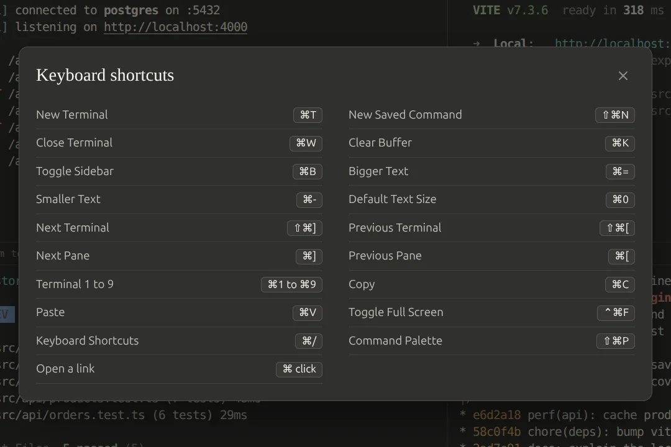Click the ⌘V badge for Paste
Screen dimensions: 671x447
308,313
